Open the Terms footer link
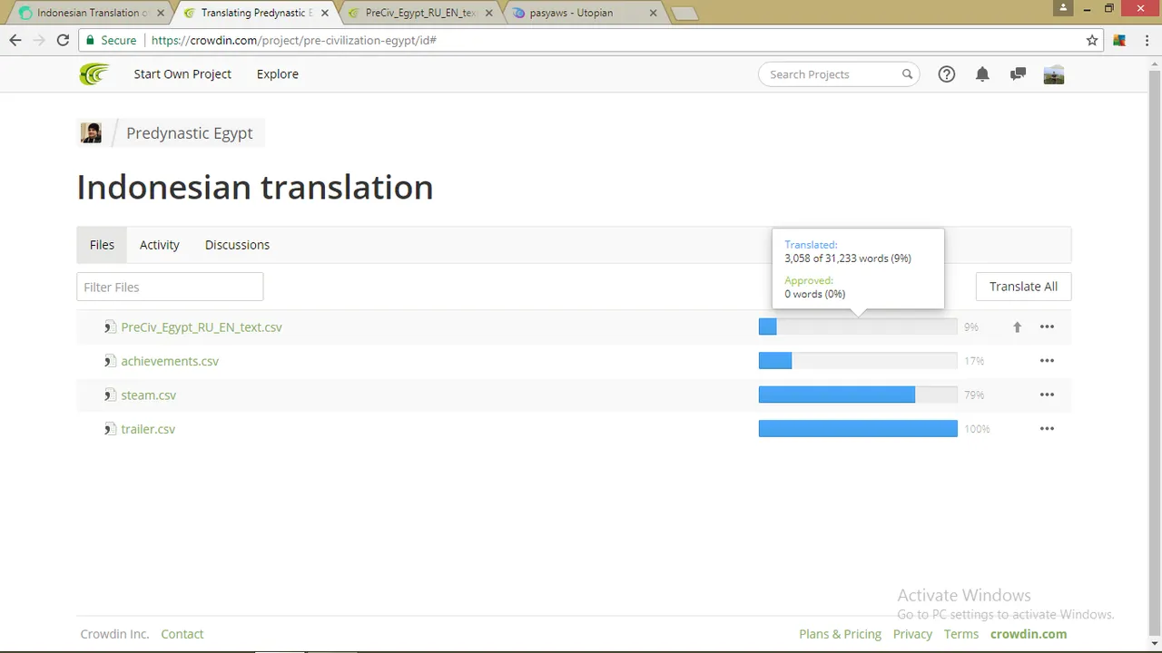Screen dimensions: 1162x653 click(961, 634)
